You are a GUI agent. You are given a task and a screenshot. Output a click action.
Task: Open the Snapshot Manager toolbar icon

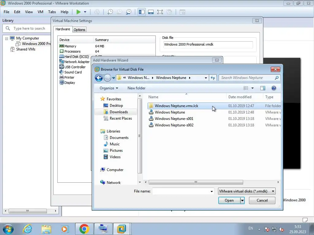coord(129,12)
